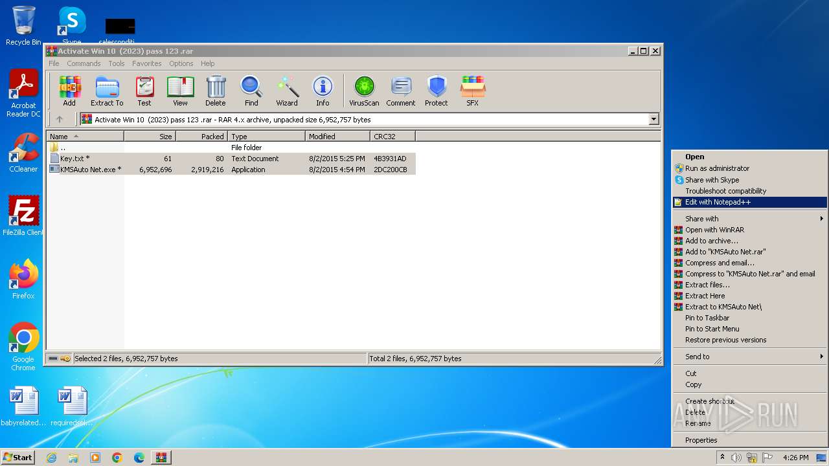Select Troubleshoot compatibility
The image size is (829, 466).
click(x=750, y=191)
